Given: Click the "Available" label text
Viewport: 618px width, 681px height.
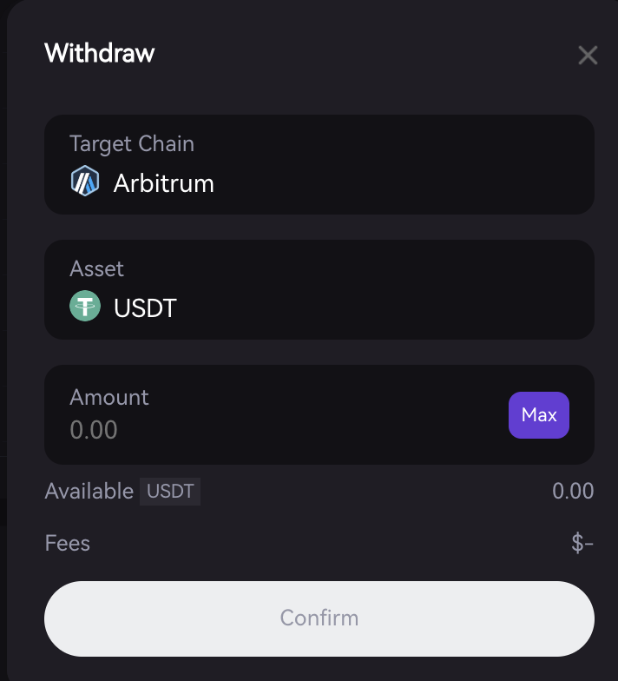Looking at the screenshot, I should pos(89,492).
